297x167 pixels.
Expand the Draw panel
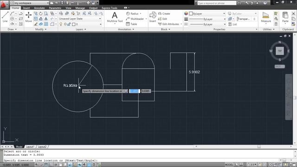coord(12,29)
